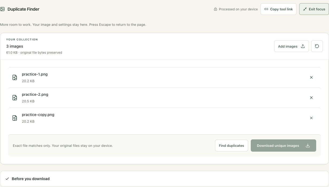
Task: Click the lock icon beside Processed on your device
Action: [x=216, y=9]
